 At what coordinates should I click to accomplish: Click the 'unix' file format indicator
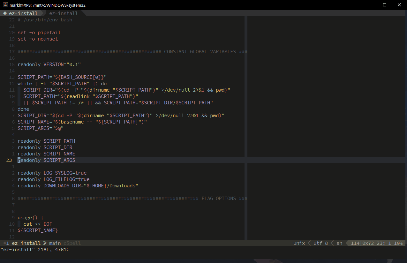(x=299, y=243)
